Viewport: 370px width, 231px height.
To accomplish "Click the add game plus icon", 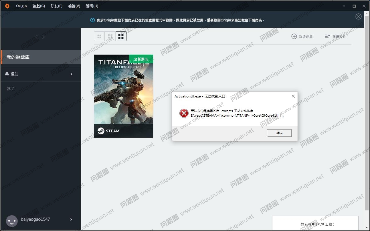I will click(x=294, y=36).
